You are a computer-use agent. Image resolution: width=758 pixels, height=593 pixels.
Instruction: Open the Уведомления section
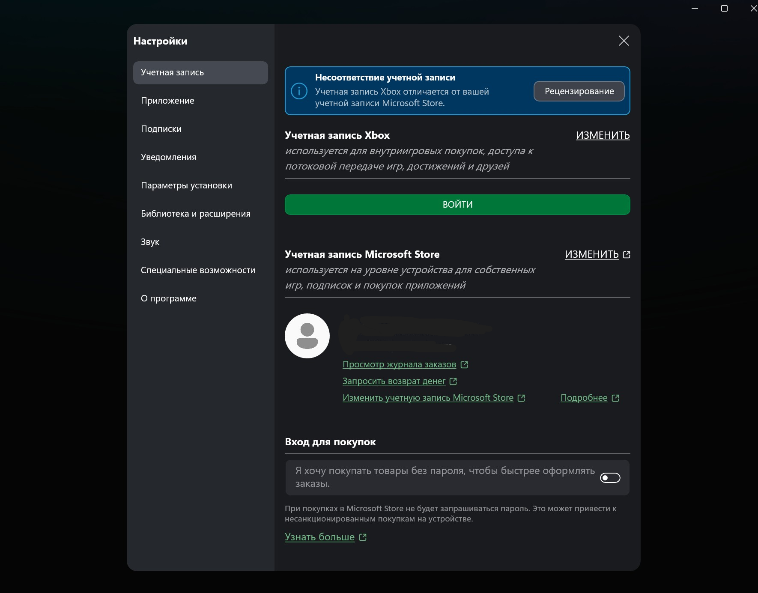(168, 157)
